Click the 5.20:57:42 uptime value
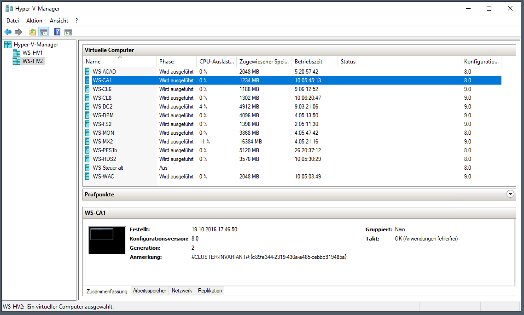Viewport: 524px width, 315px height. click(x=306, y=71)
